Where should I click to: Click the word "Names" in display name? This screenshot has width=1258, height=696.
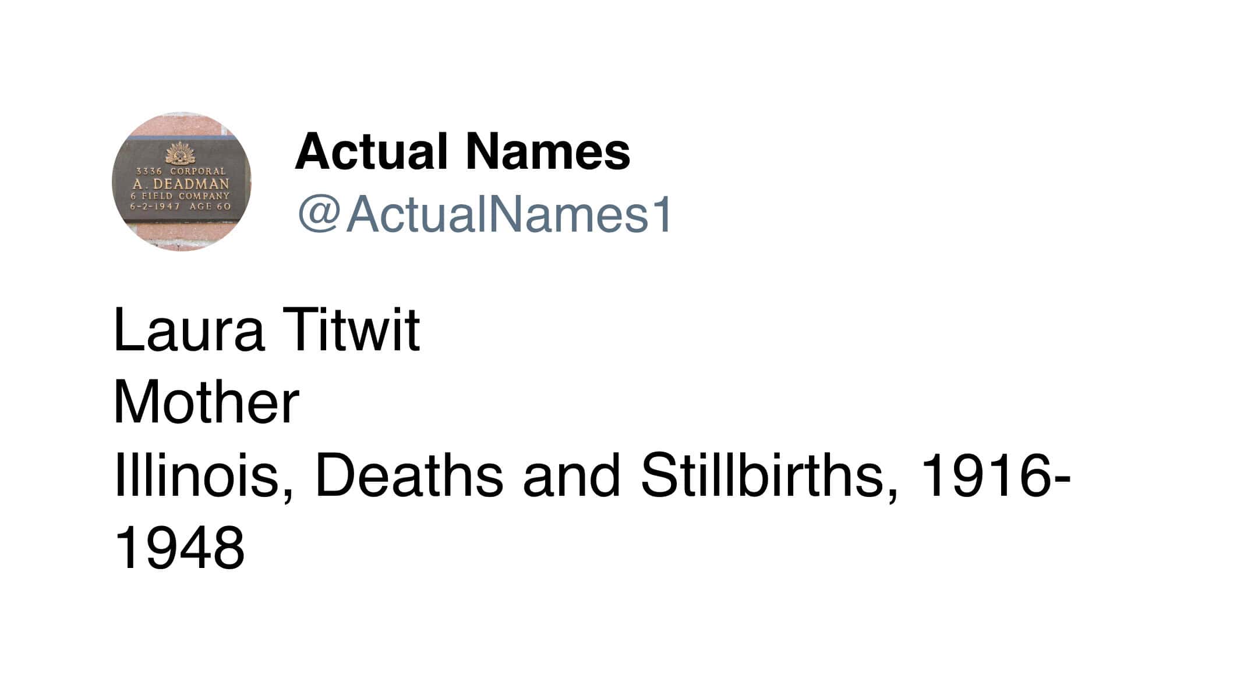pyautogui.click(x=547, y=151)
